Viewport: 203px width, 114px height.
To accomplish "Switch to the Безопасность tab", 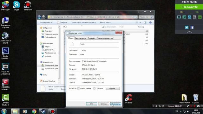I will point(80,38).
